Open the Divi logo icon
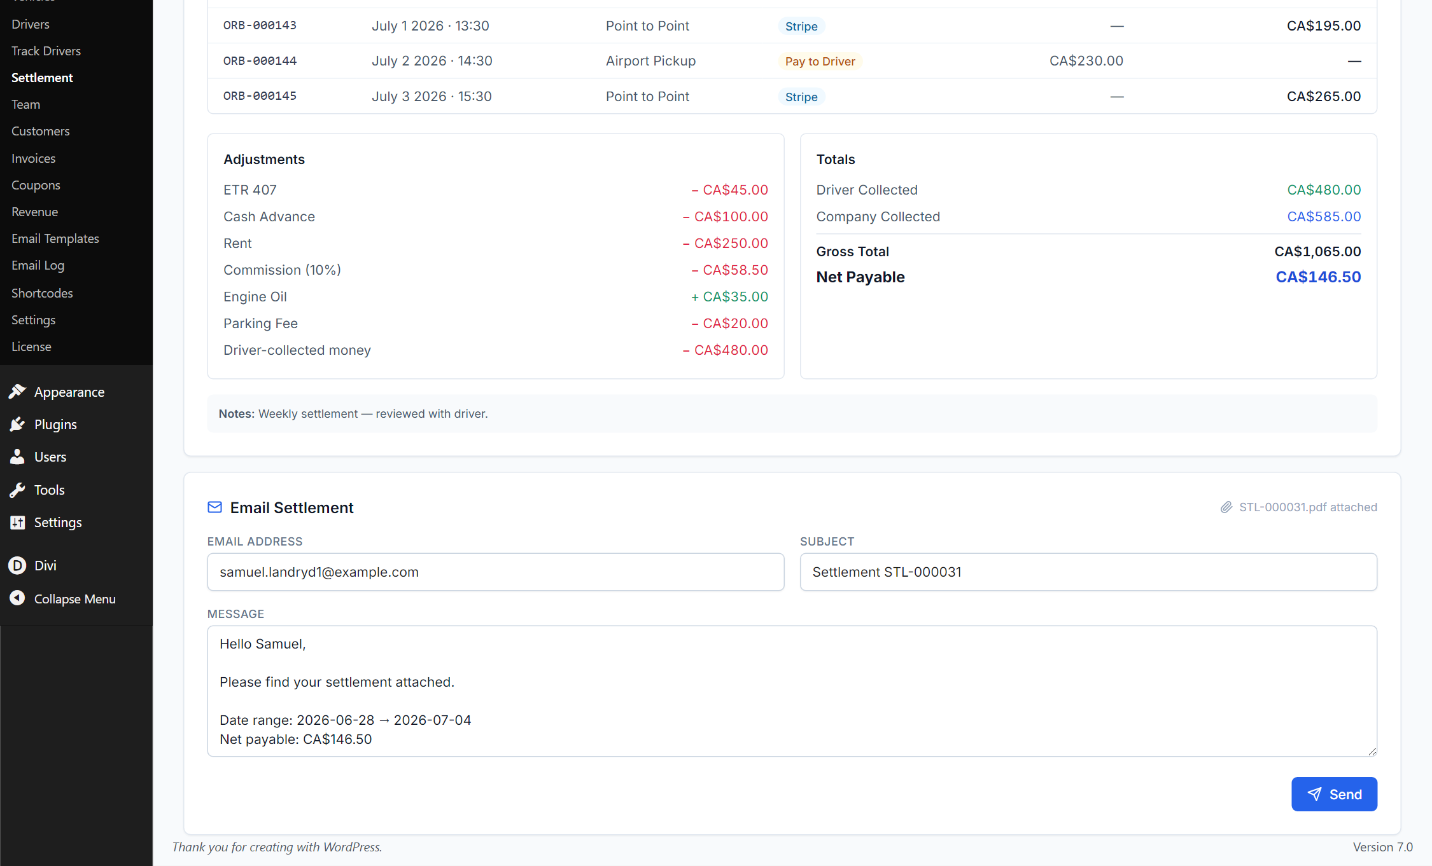The image size is (1432, 866). (x=17, y=565)
